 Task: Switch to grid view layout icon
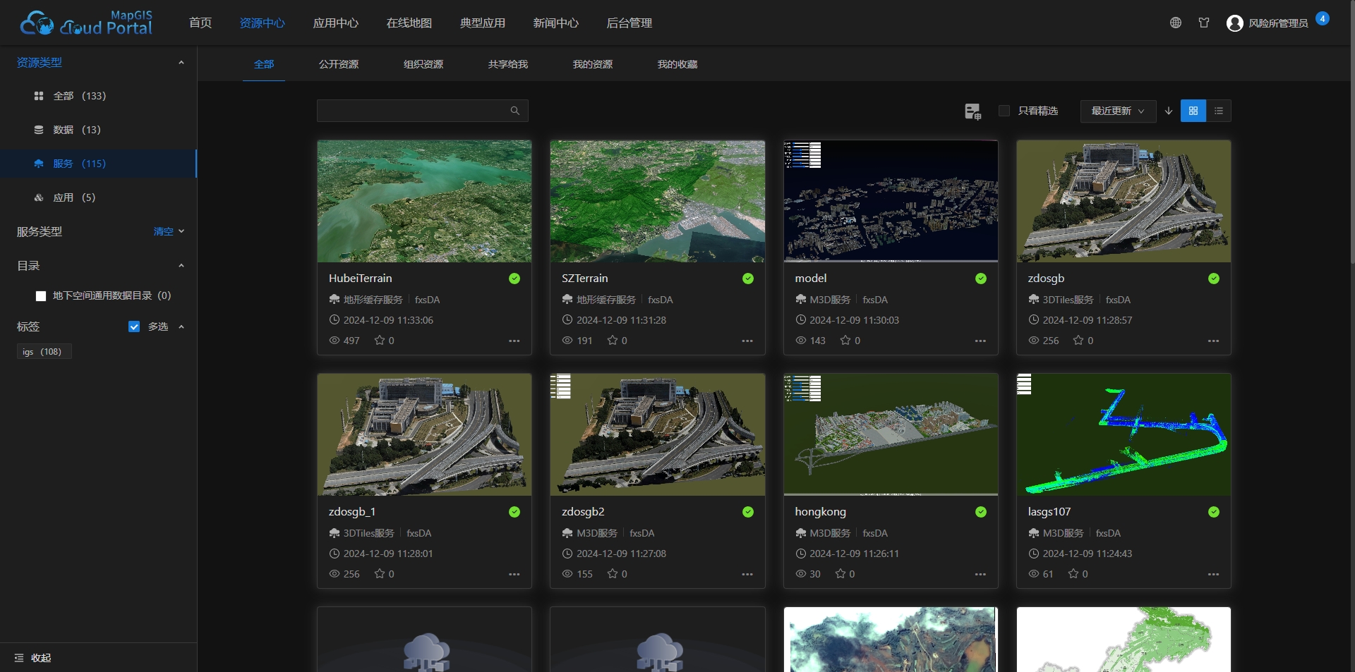[x=1193, y=111]
